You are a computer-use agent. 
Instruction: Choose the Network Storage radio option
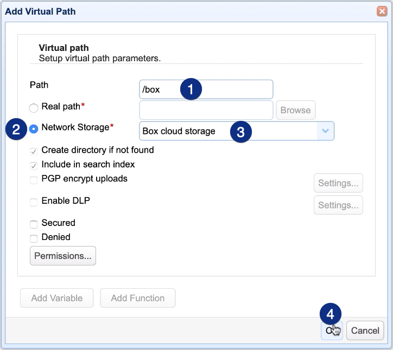point(34,128)
